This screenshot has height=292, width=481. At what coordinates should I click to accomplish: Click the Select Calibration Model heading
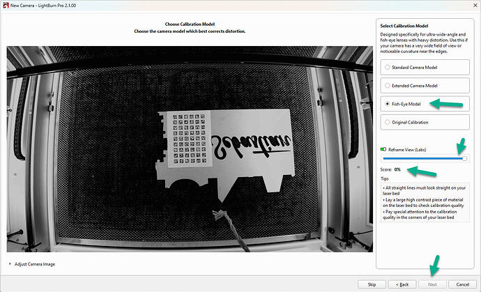[404, 26]
